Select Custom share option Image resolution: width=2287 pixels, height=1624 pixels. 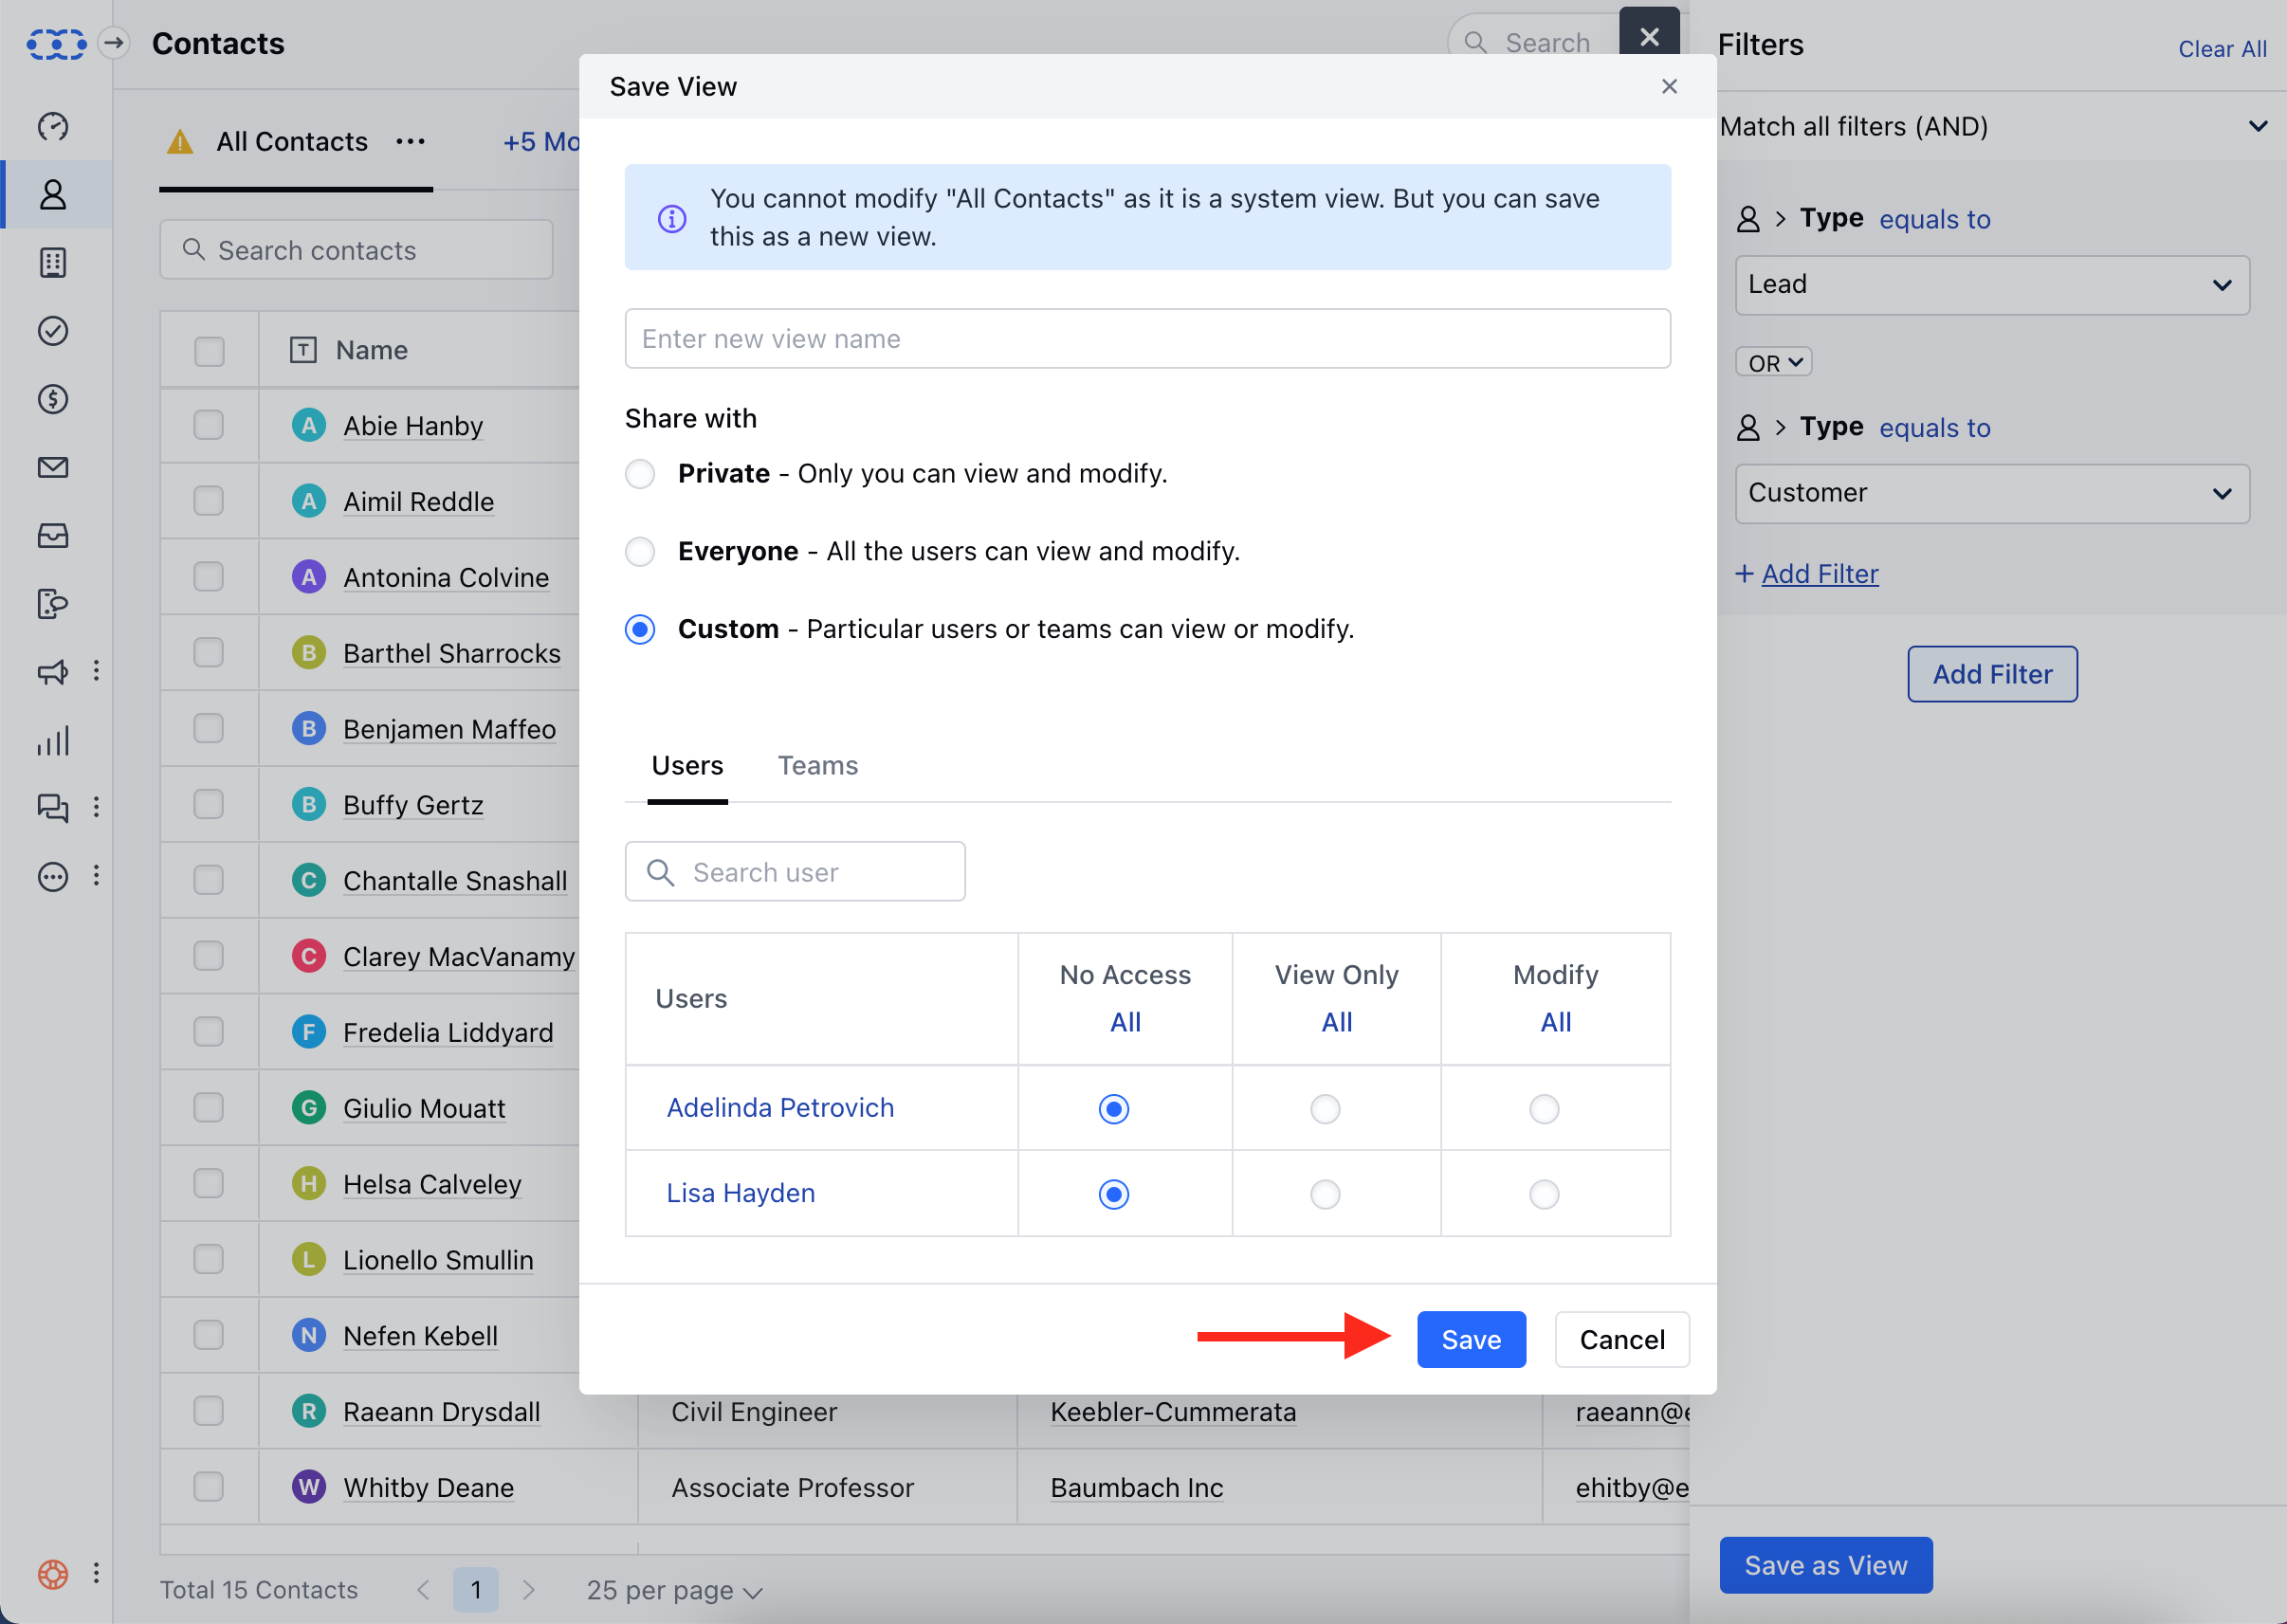640,629
